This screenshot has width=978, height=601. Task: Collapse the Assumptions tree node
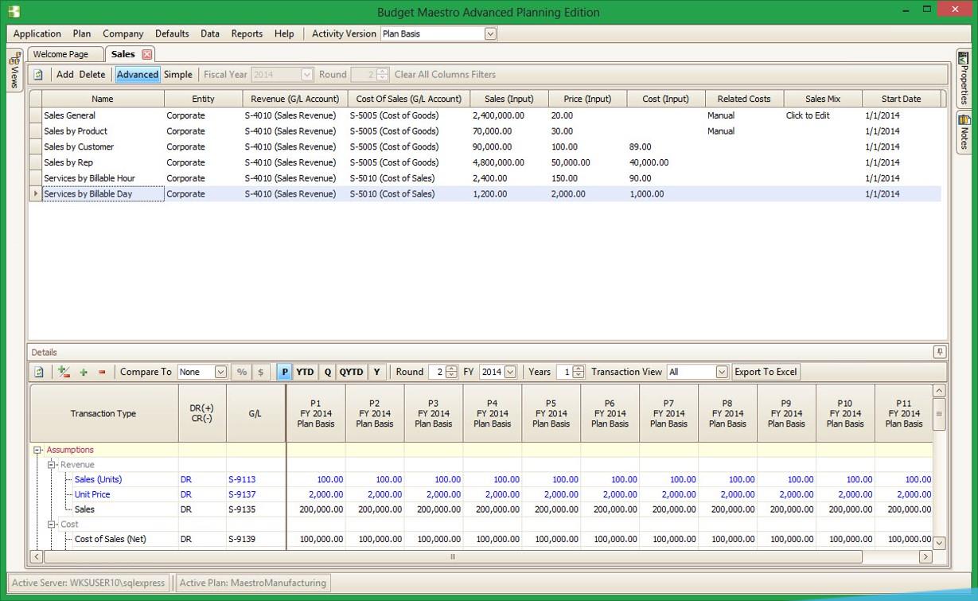(37, 450)
